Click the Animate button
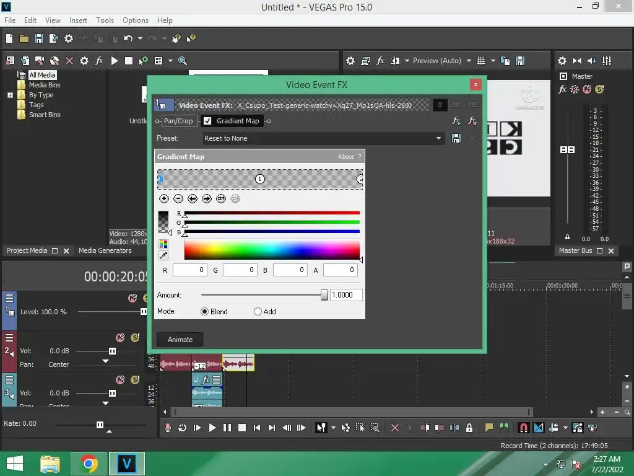The height and width of the screenshot is (476, 634). click(180, 340)
